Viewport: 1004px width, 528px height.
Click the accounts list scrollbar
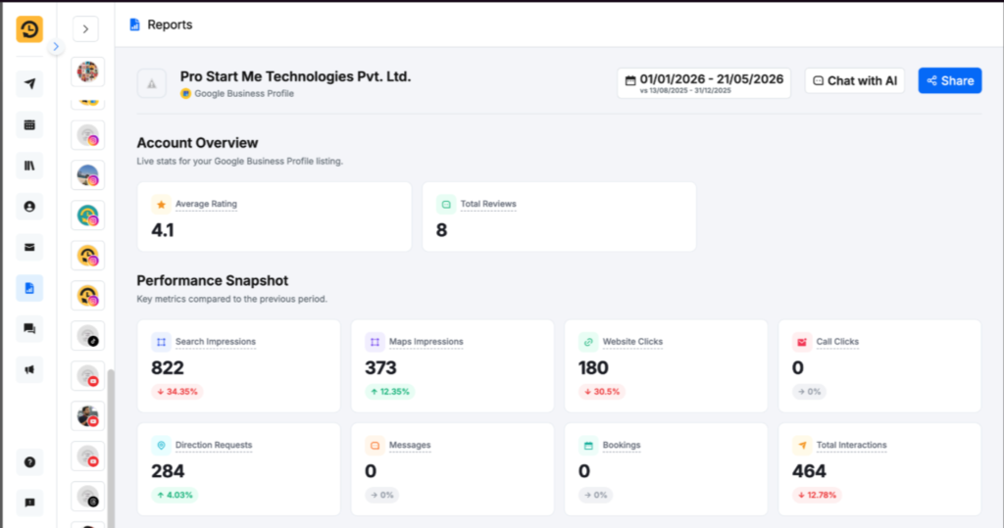[111, 448]
